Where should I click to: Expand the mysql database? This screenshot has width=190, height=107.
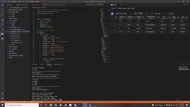(7, 51)
